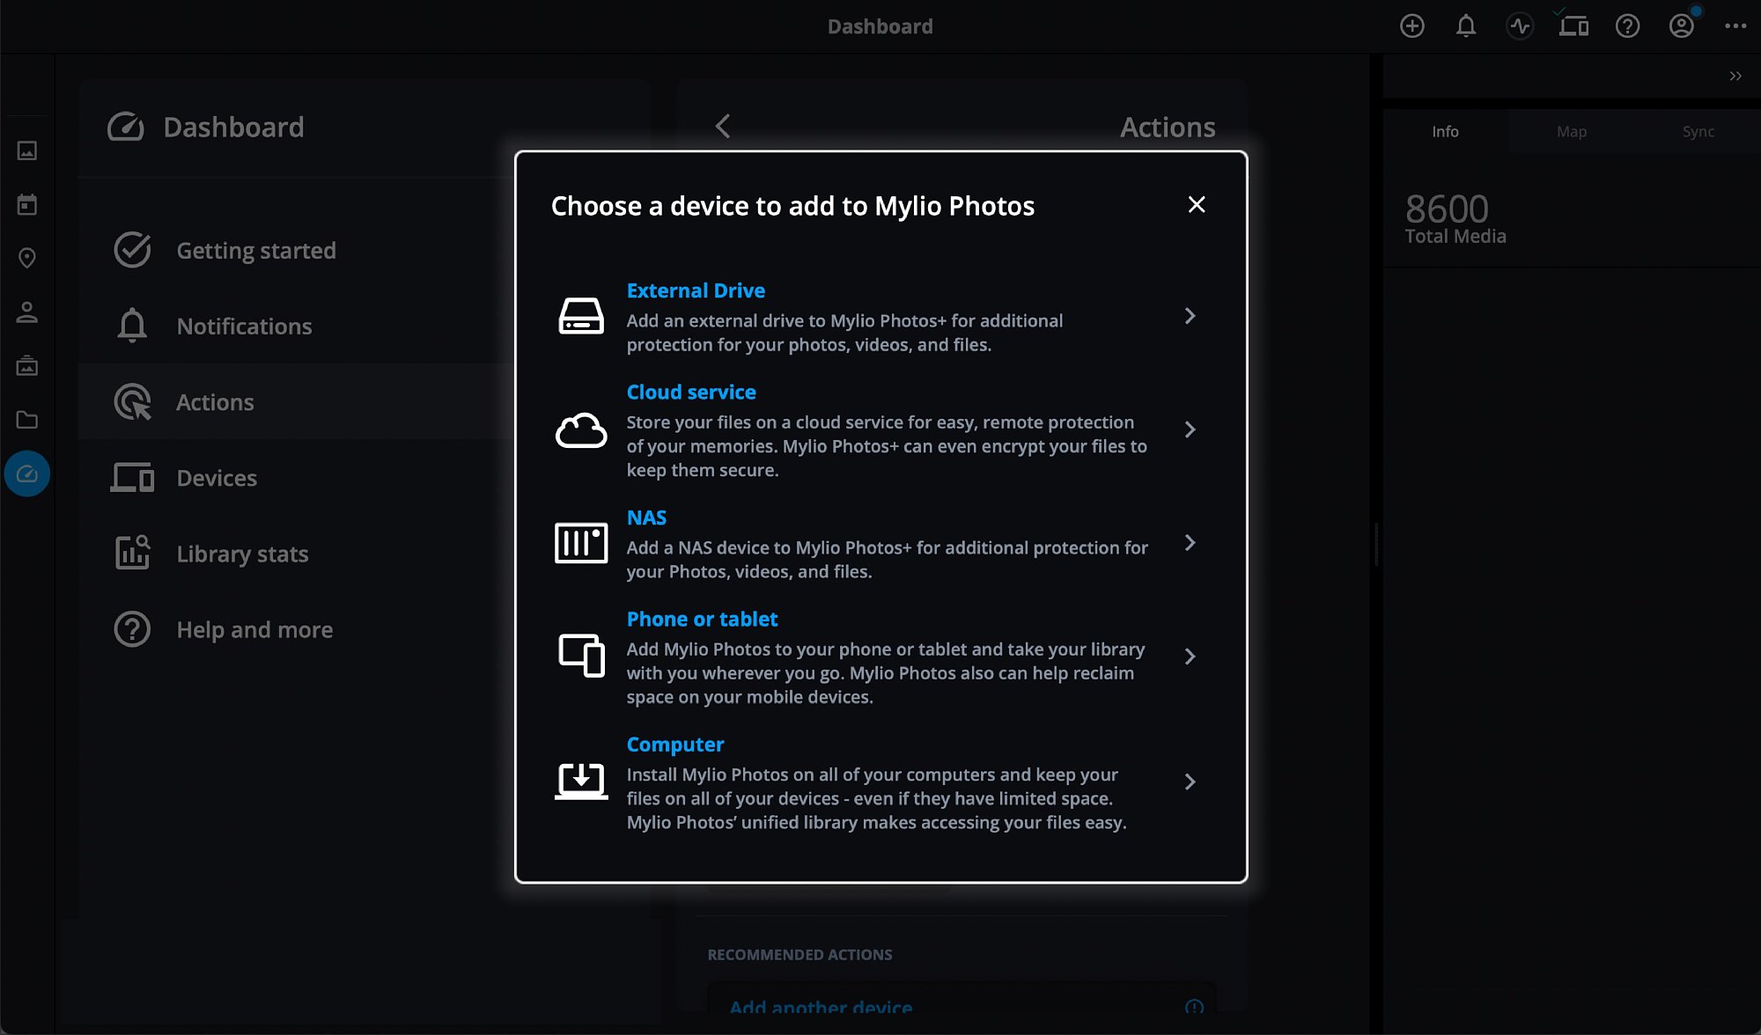The height and width of the screenshot is (1035, 1761).
Task: Select the Computer link
Action: [675, 745]
